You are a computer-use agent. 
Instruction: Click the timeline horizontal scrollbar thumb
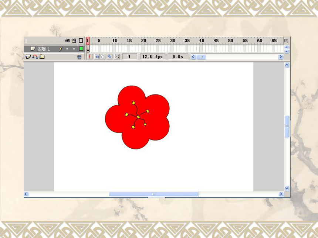(x=201, y=57)
